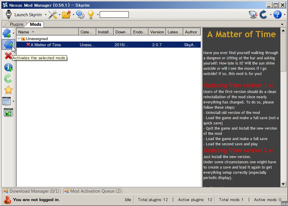This screenshot has height=206, width=288.
Task: Focus the toolbar search text box
Action: click(114, 15)
